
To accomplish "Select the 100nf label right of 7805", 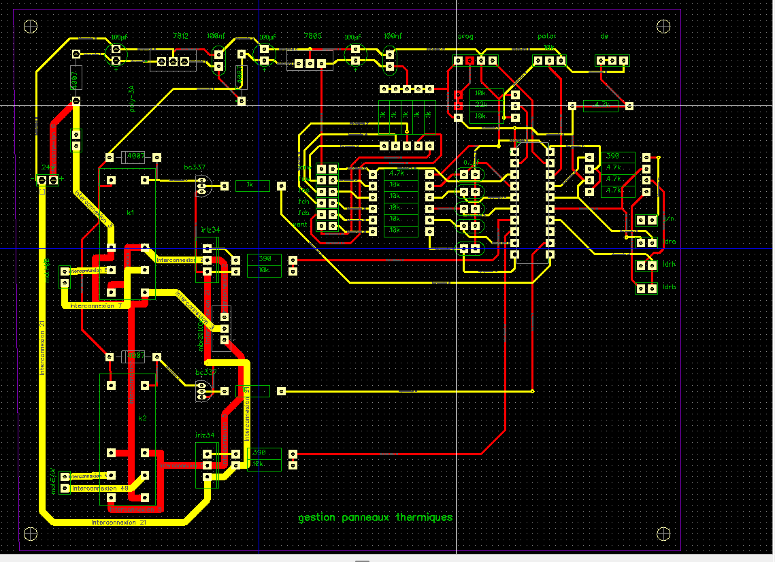I will pyautogui.click(x=393, y=36).
